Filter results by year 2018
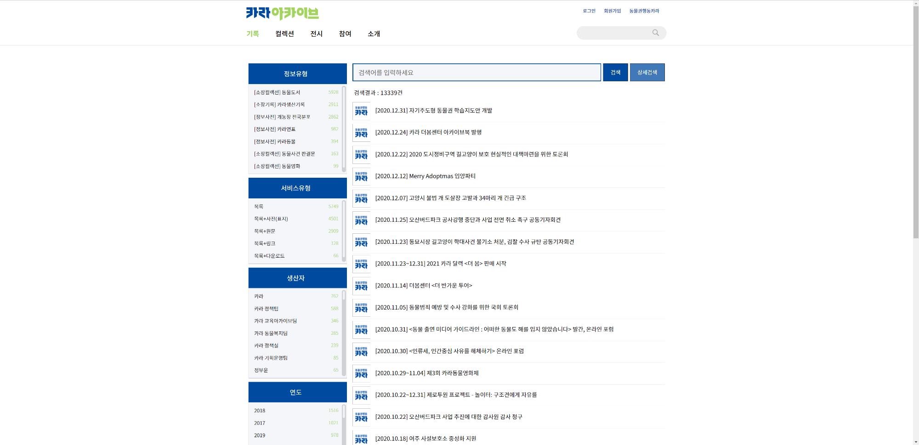The height and width of the screenshot is (445, 919). pos(260,411)
